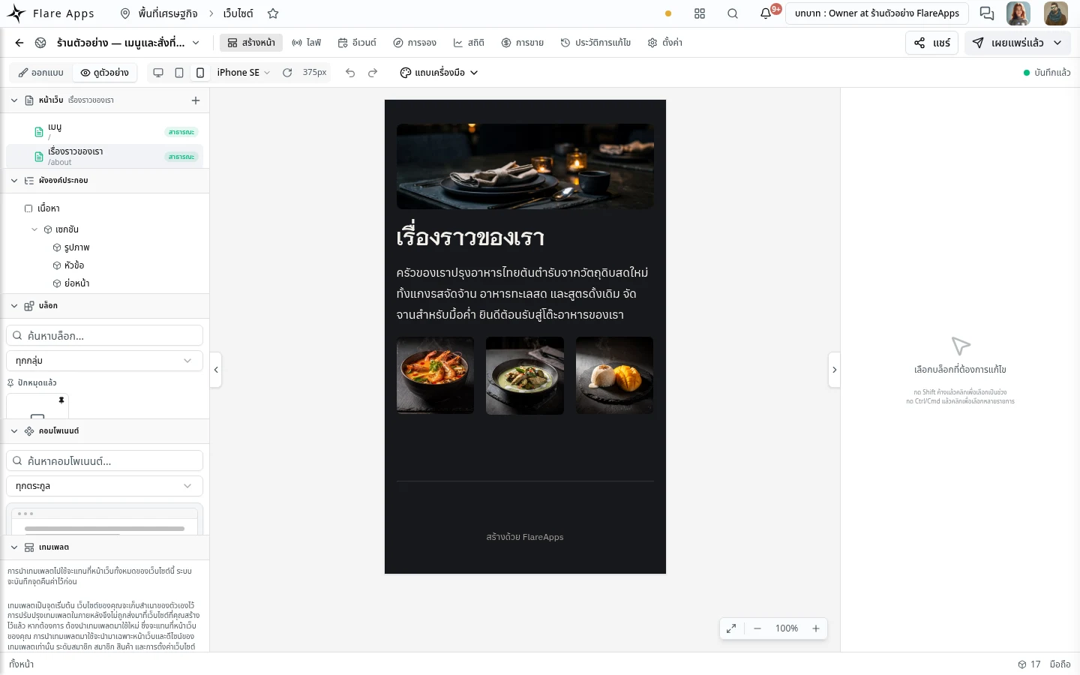
Task: Click the แชร์ share button
Action: point(932,43)
